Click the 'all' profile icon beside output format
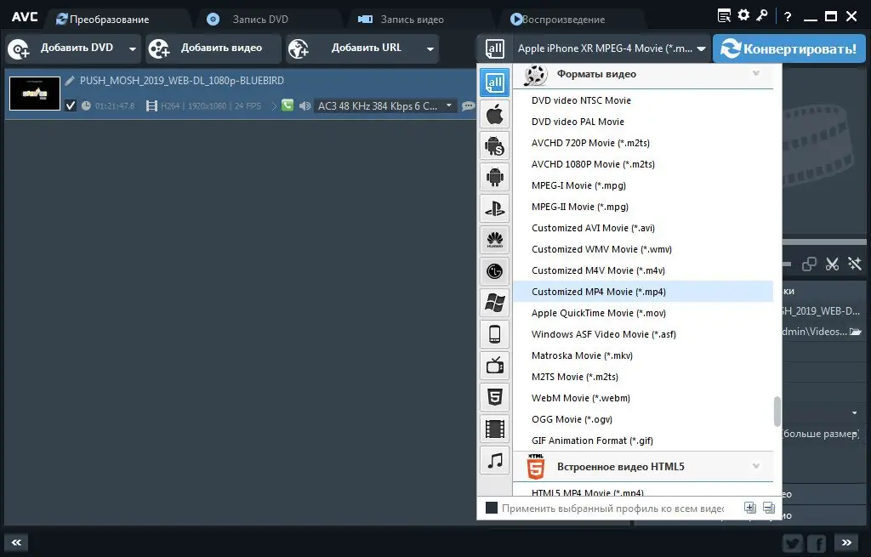Image resolution: width=871 pixels, height=557 pixels. [x=494, y=48]
